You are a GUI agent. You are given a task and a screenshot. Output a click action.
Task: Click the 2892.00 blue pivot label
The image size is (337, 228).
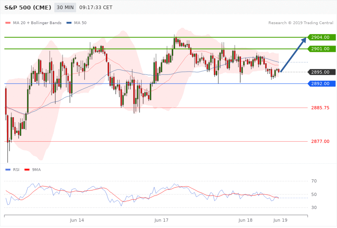pyautogui.click(x=322, y=84)
